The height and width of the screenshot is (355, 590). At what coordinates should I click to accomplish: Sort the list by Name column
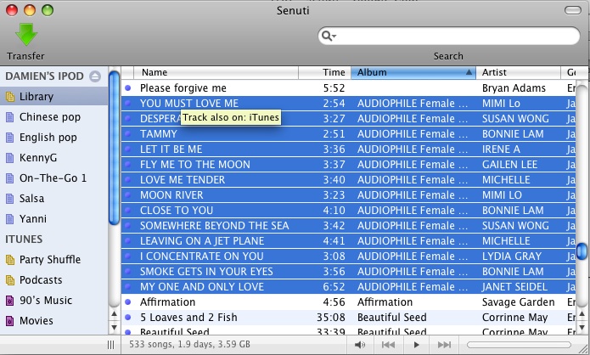click(x=221, y=73)
